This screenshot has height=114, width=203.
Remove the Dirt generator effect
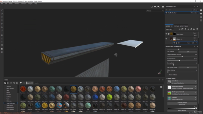coord(196,43)
